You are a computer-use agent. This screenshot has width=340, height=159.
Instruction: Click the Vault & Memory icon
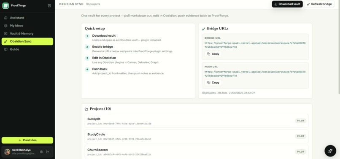click(6, 34)
